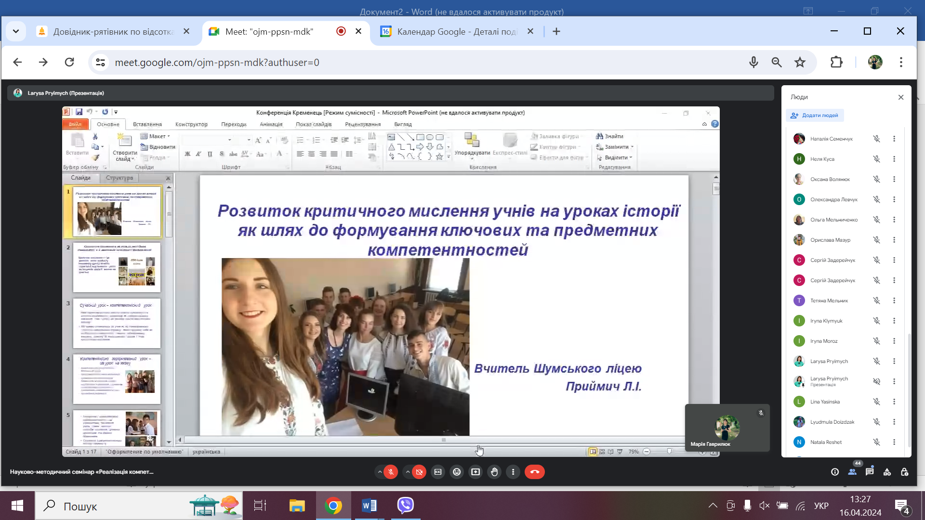Open the Chrome three-dot menu

(x=901, y=62)
